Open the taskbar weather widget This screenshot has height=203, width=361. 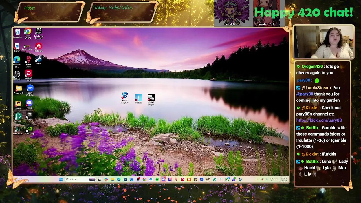[x=20, y=179]
